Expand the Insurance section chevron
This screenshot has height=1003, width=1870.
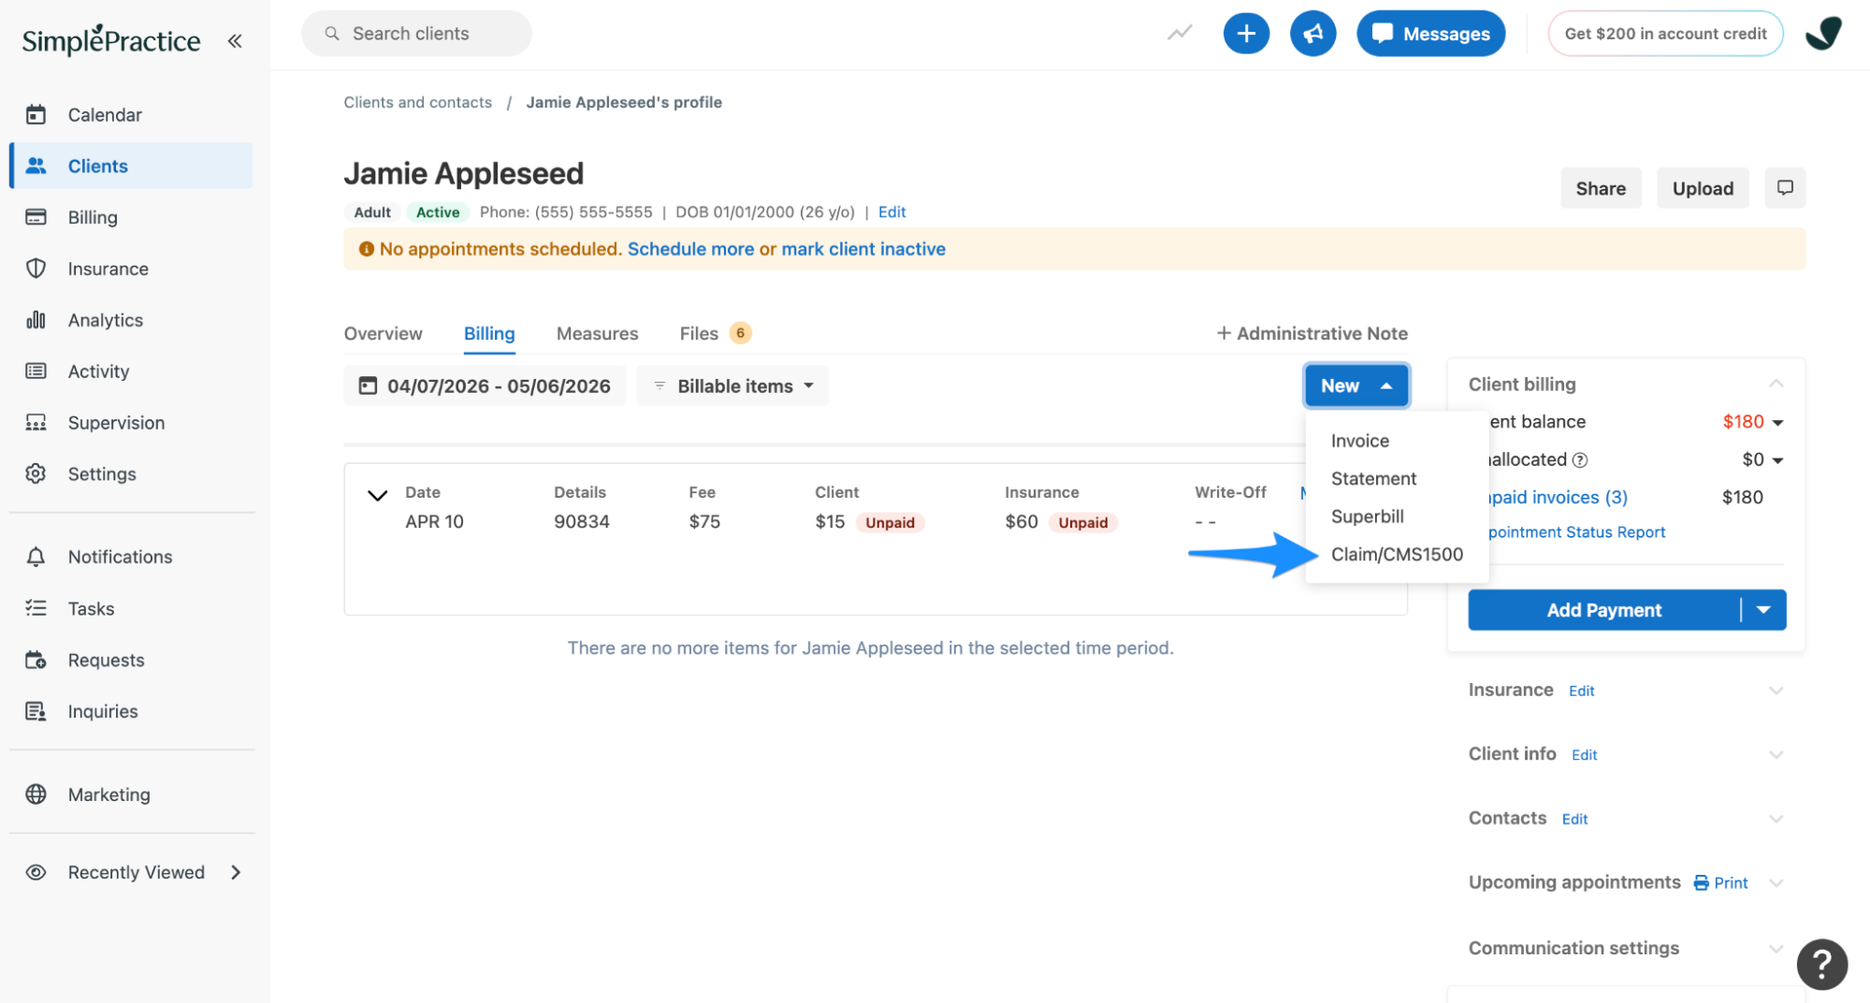1776,690
